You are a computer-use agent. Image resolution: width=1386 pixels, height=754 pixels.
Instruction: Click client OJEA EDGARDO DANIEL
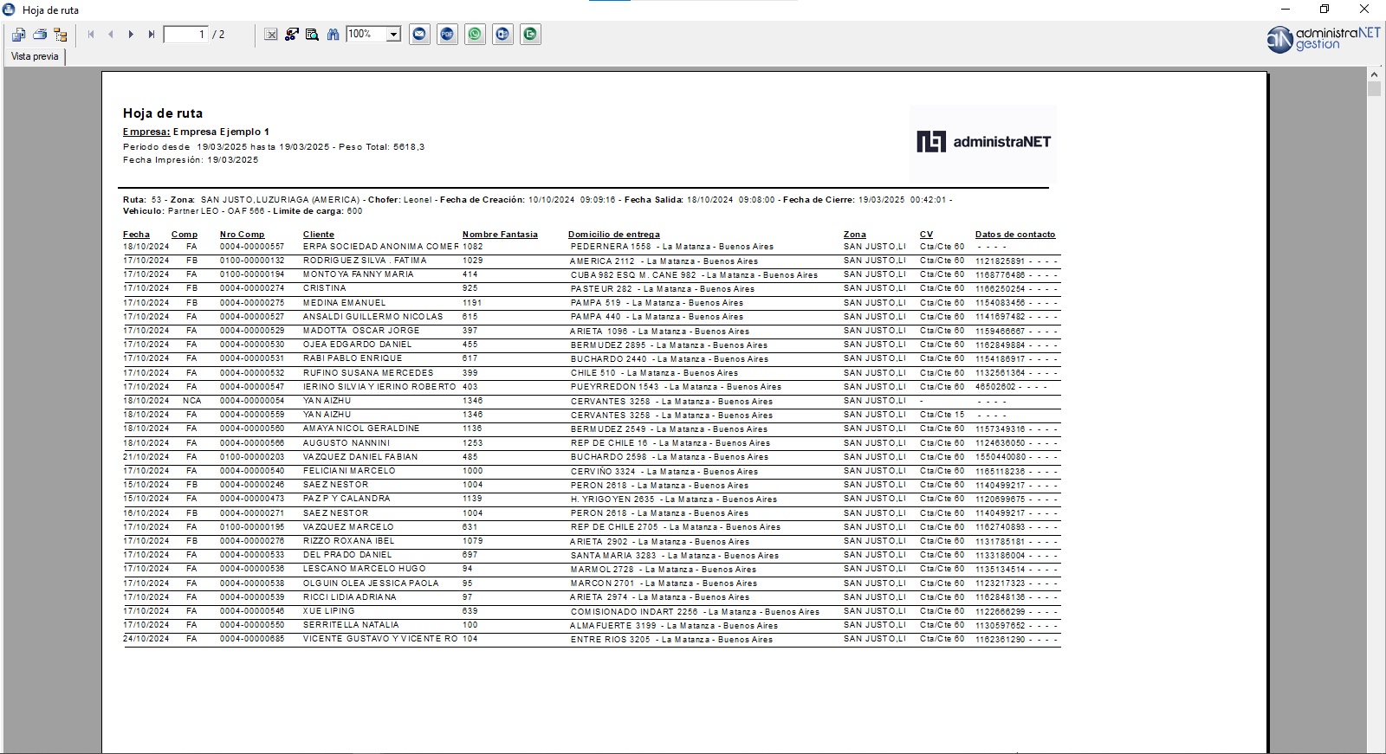[357, 345]
